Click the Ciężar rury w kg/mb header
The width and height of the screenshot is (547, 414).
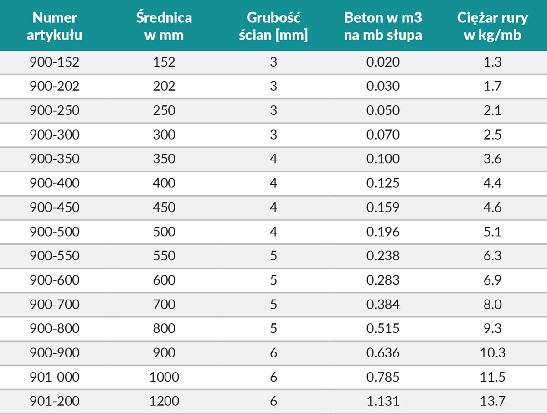(492, 26)
